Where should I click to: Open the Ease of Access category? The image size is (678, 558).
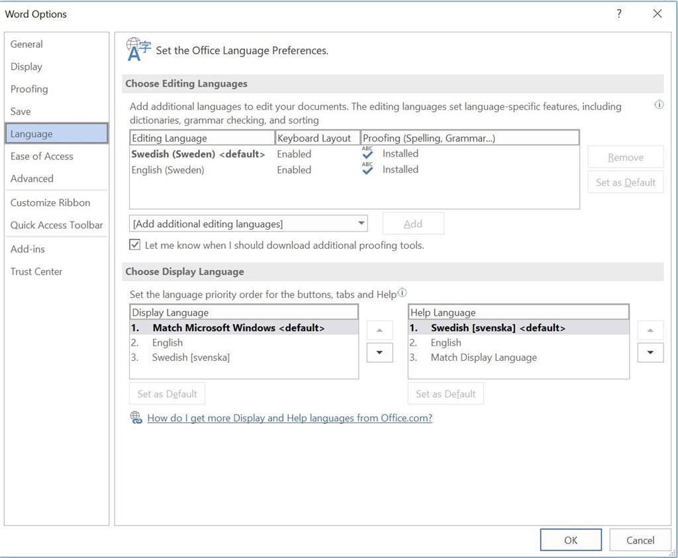(x=57, y=156)
